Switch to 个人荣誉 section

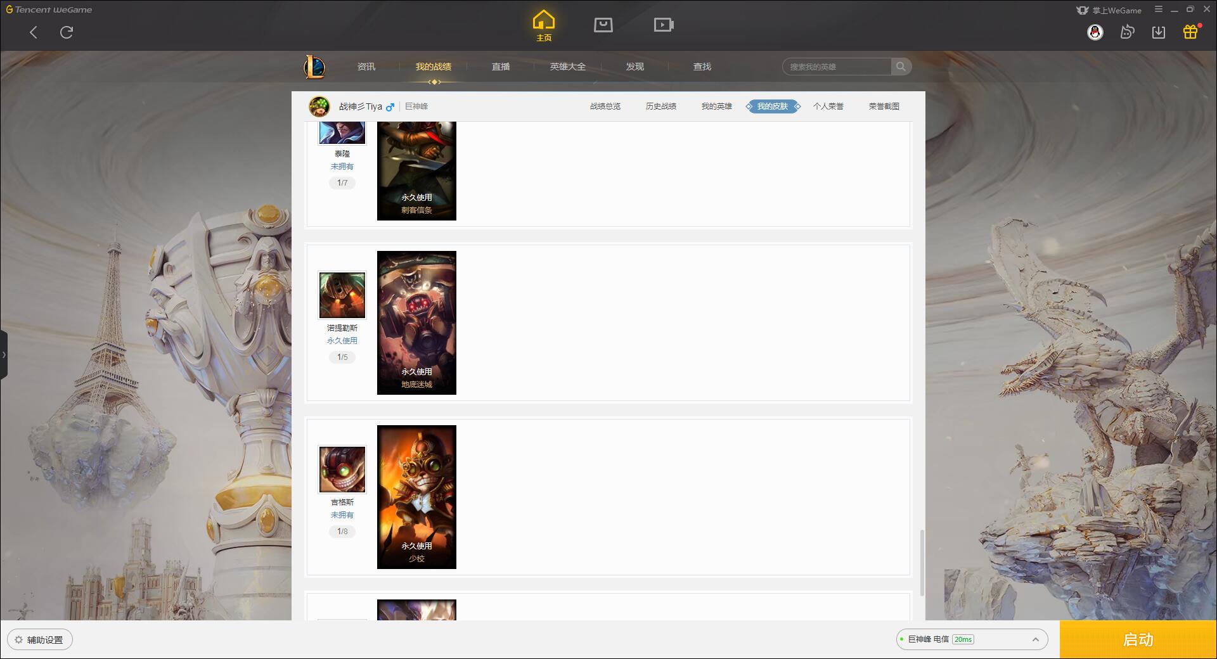tap(828, 106)
